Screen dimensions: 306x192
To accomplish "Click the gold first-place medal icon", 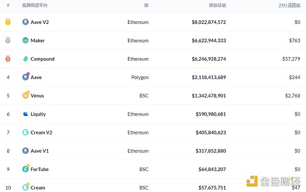I will point(8,22).
